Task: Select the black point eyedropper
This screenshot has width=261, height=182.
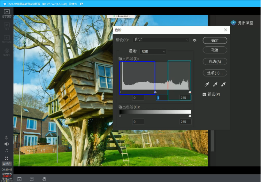Action: (x=207, y=84)
